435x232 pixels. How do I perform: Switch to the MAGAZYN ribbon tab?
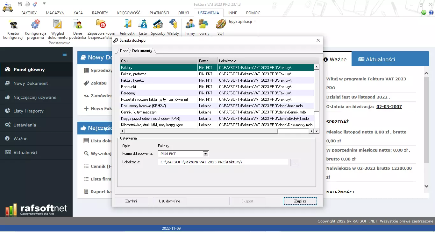tap(55, 13)
